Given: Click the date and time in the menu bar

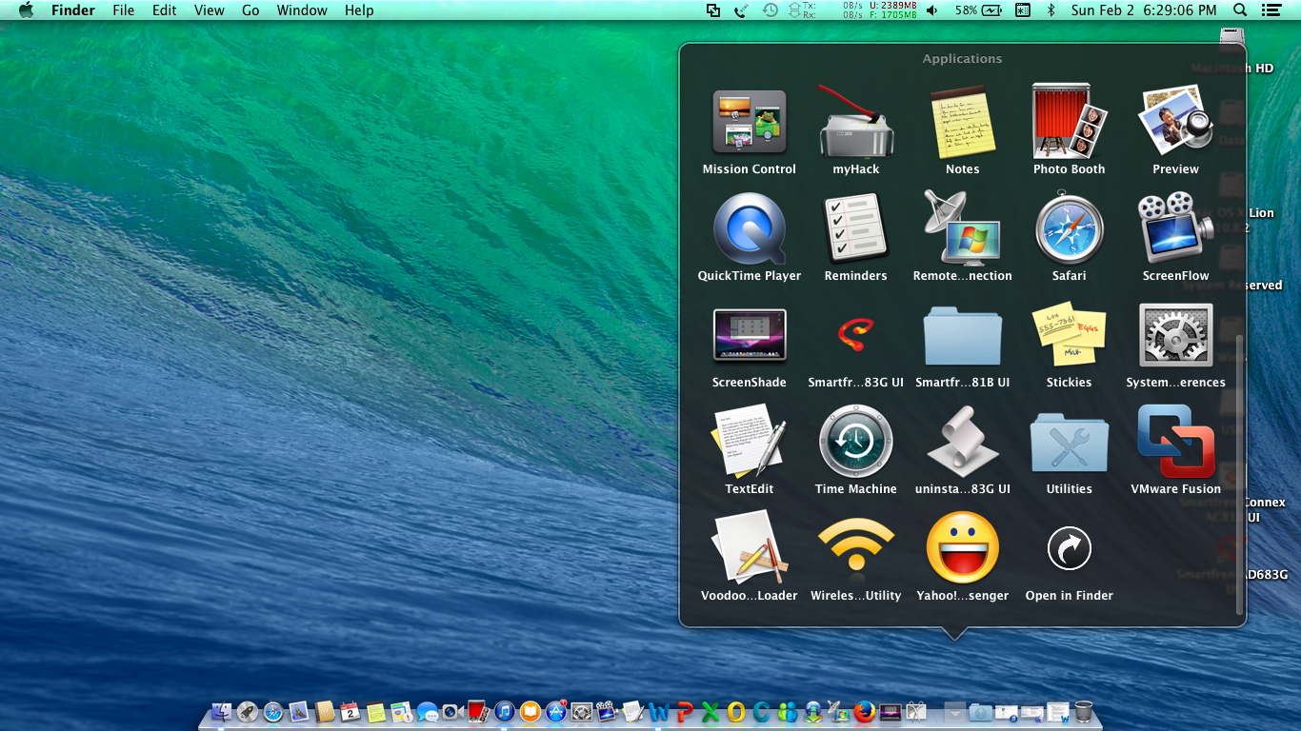Looking at the screenshot, I should [1144, 10].
